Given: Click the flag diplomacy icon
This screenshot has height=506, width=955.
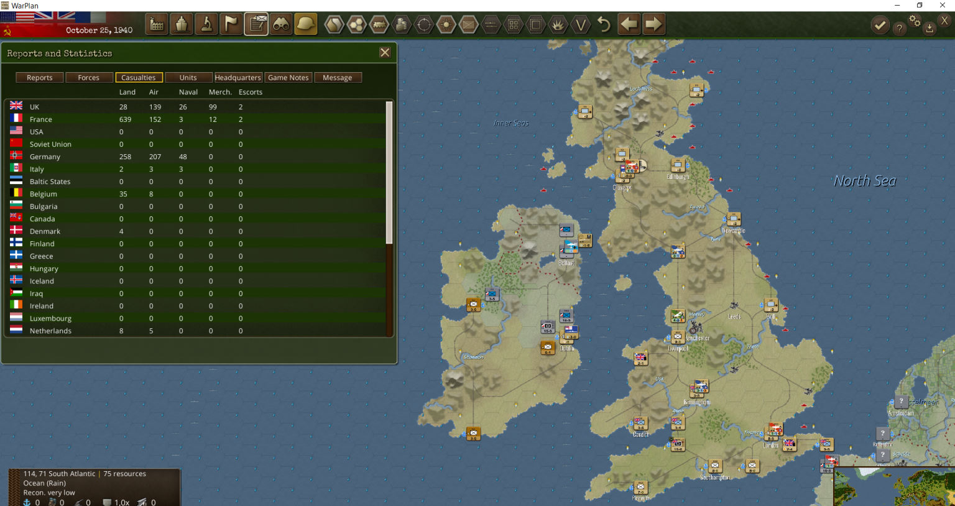Looking at the screenshot, I should click(231, 25).
